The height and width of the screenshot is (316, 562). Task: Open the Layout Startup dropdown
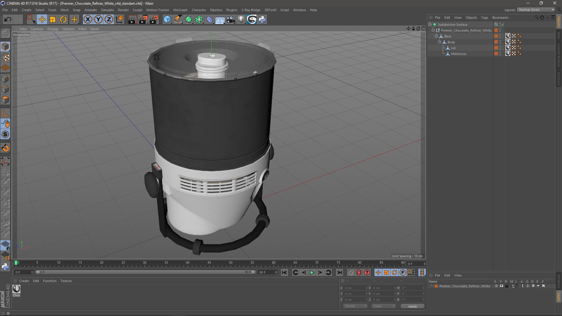[x=536, y=10]
